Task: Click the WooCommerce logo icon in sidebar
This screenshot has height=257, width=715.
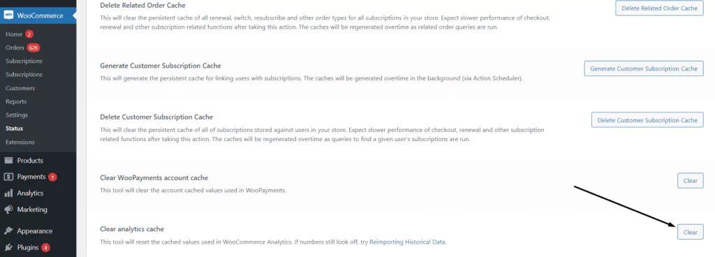Action: click(8, 15)
